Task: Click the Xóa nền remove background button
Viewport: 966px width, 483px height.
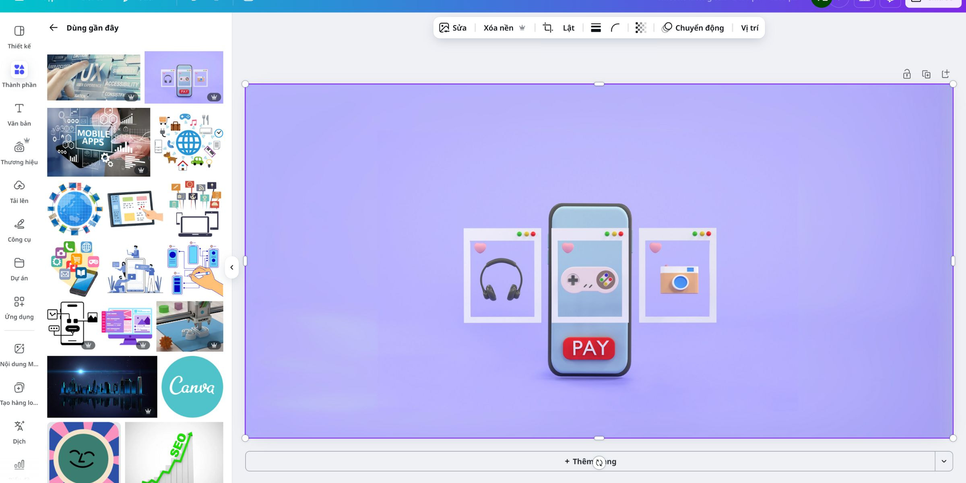Action: point(498,27)
